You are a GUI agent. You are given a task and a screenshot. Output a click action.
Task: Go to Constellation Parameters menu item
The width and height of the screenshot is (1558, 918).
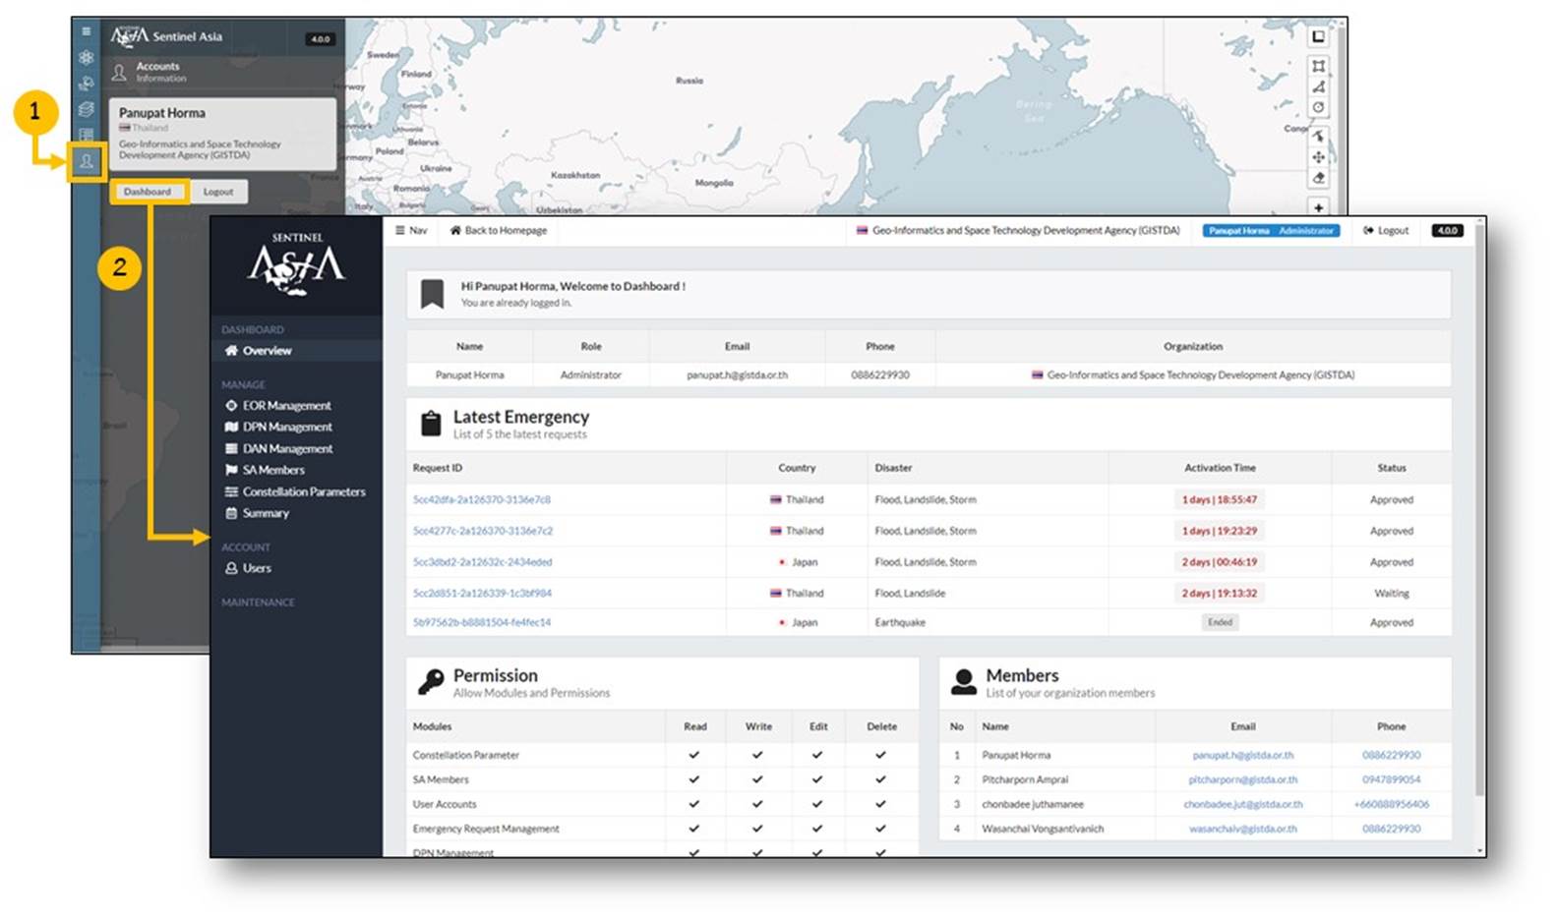(x=303, y=491)
